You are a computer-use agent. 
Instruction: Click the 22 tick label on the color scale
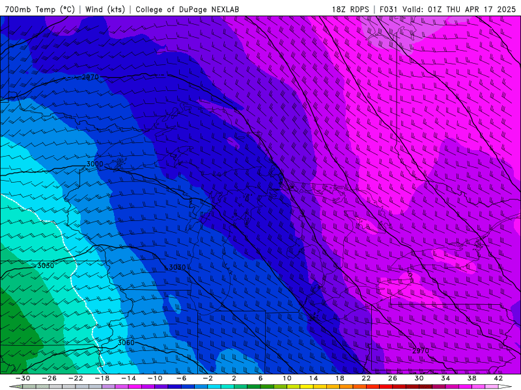[366, 378]
